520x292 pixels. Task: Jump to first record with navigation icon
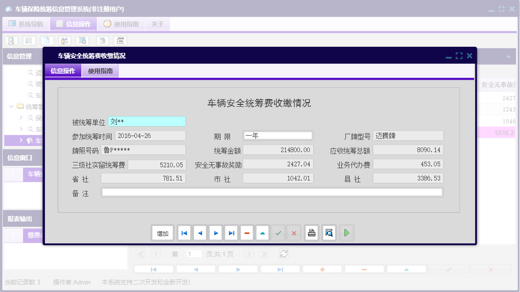184,232
